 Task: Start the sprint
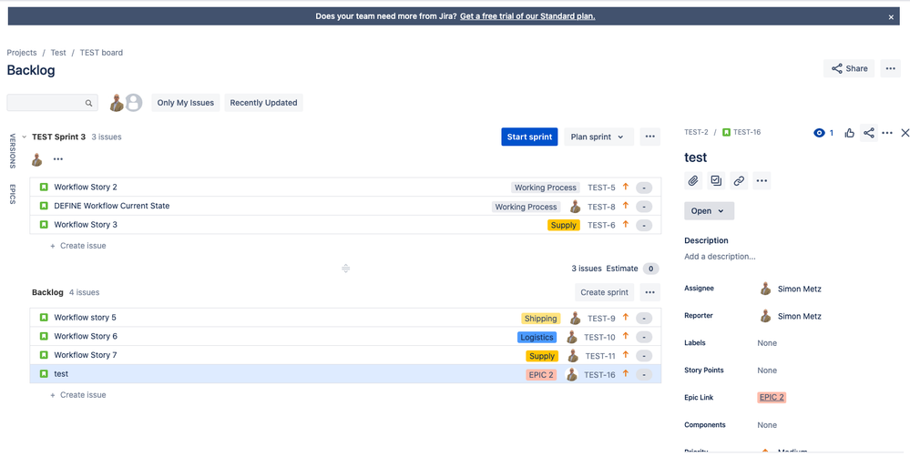coord(529,137)
